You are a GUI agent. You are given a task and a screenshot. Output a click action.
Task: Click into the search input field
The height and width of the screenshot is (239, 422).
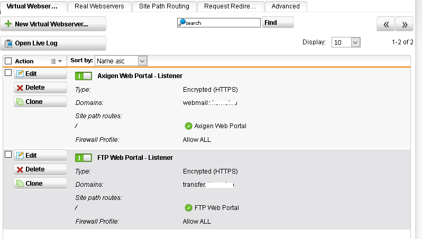click(x=219, y=23)
